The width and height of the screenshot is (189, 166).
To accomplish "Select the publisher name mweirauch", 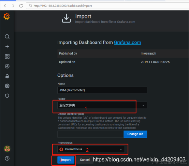I will coord(148,54).
